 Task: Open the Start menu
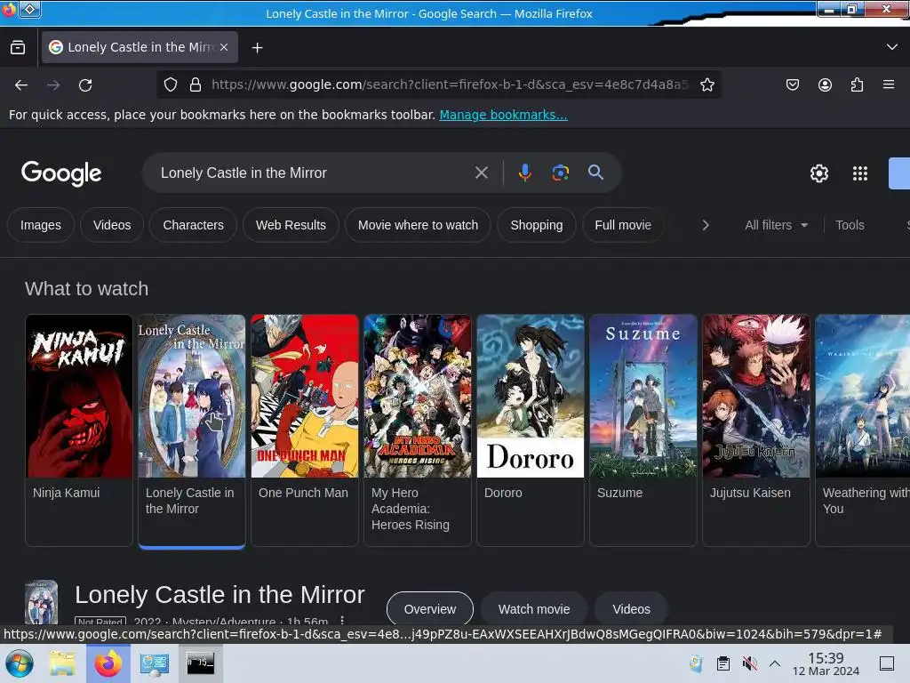tap(20, 663)
